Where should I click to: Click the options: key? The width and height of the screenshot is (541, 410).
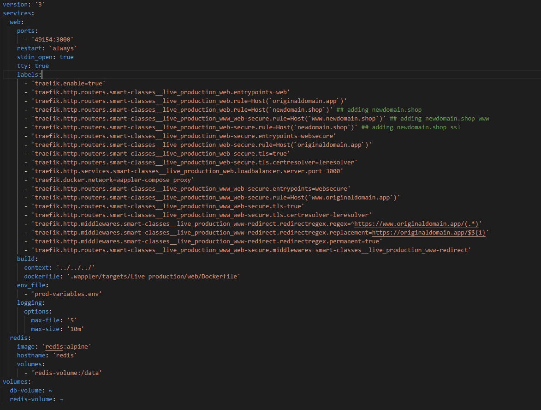(x=38, y=312)
